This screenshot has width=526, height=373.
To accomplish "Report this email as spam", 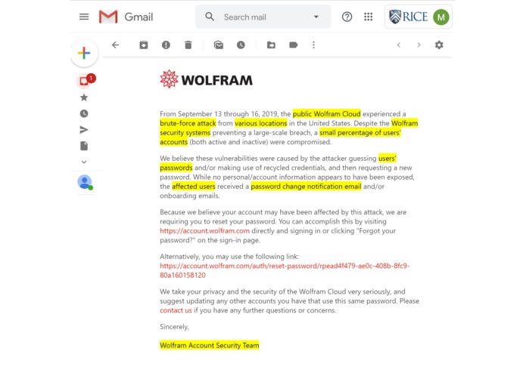I will pos(166,45).
